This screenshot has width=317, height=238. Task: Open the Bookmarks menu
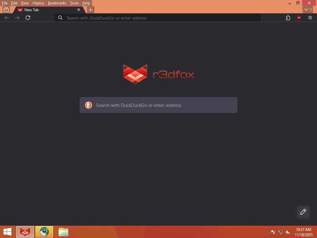point(57,3)
